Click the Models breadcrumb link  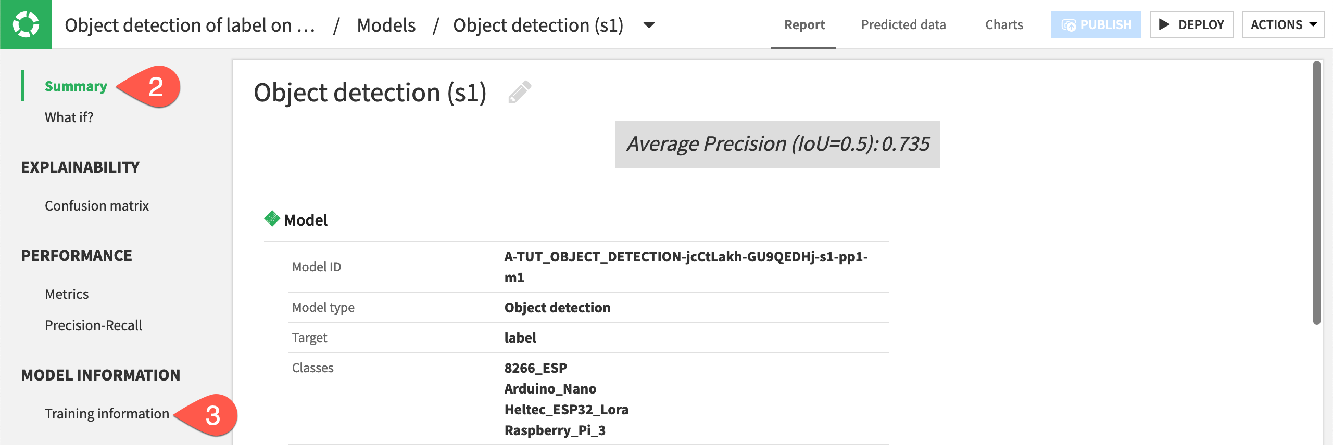(x=385, y=25)
